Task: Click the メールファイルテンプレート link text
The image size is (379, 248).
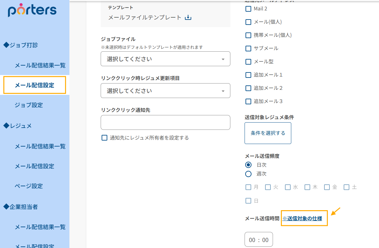Action: click(x=145, y=18)
